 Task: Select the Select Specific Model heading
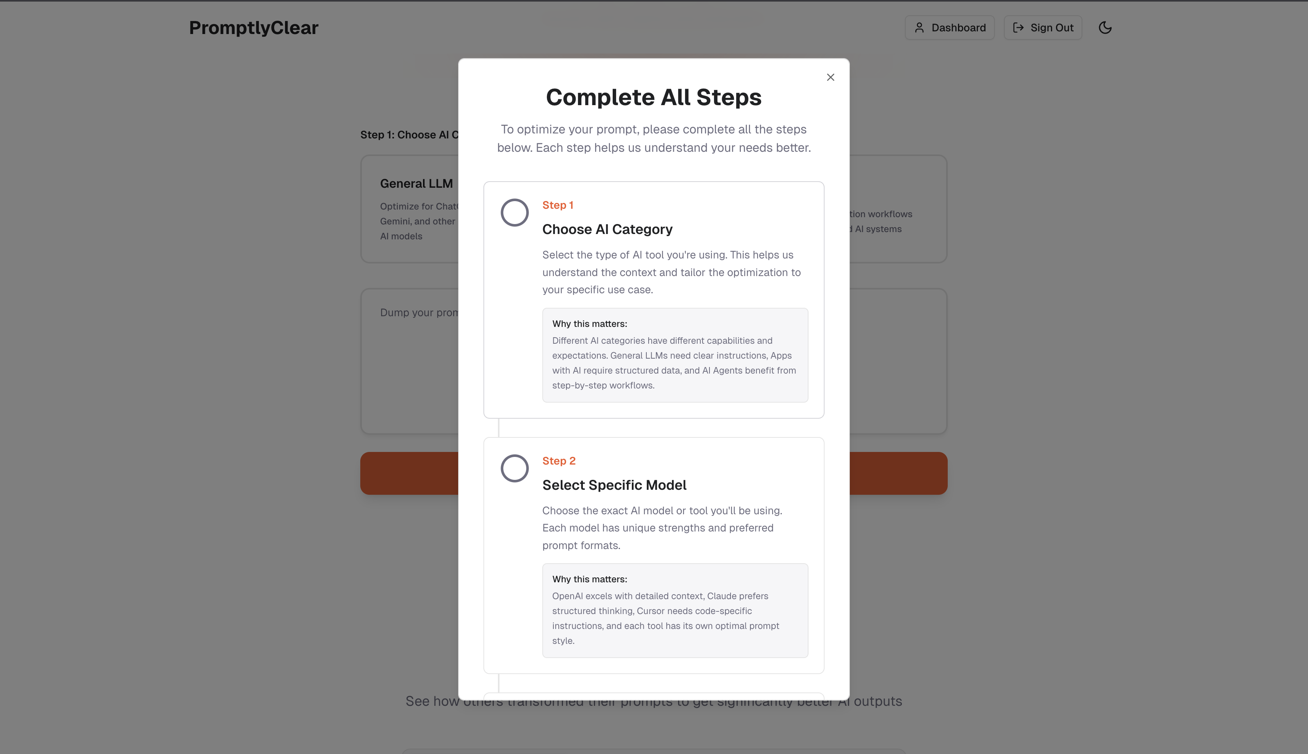click(x=614, y=485)
